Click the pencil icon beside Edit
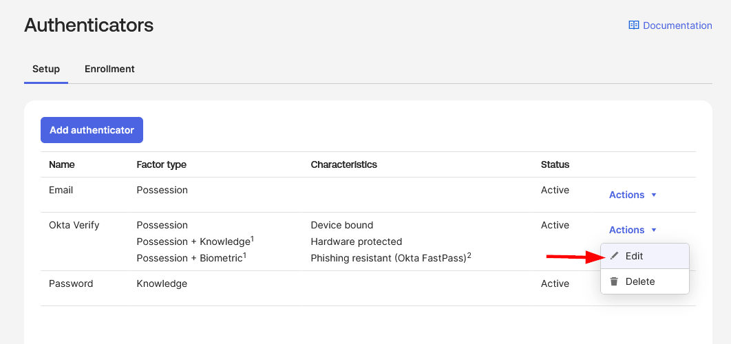 click(x=615, y=256)
